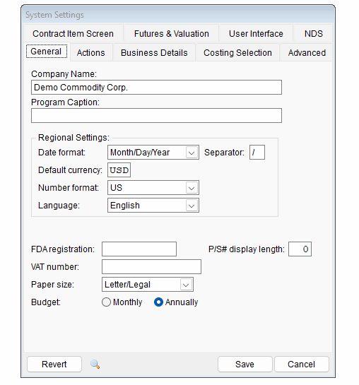The image size is (359, 385).
Task: Go to the Actions tab
Action: coord(91,52)
